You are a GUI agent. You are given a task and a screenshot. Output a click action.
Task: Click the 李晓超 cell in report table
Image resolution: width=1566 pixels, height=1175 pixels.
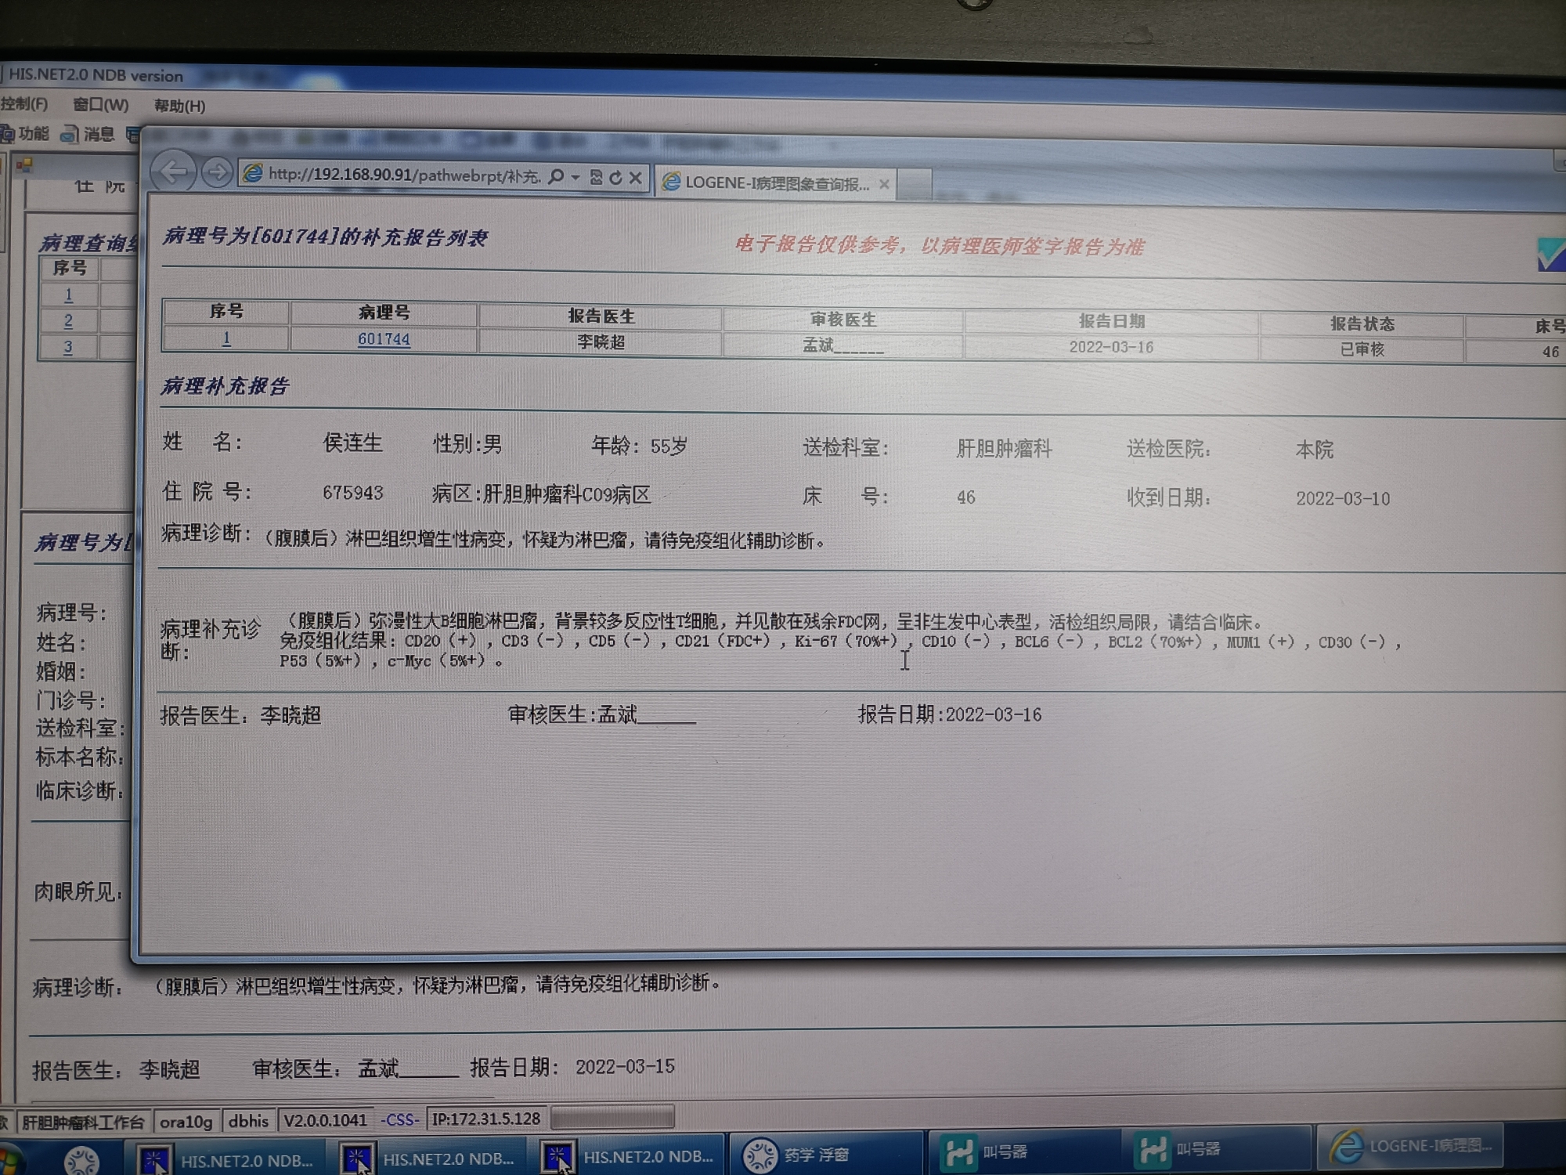(x=601, y=342)
